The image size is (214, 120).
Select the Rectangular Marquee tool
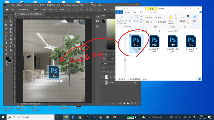coord(11,18)
